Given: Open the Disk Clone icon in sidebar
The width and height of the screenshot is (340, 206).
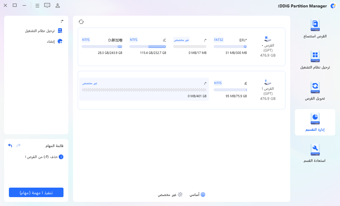Looking at the screenshot, I should tap(315, 25).
